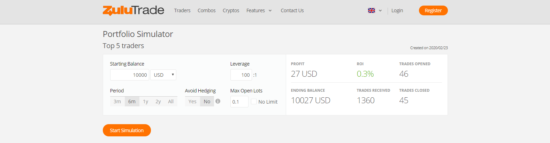Select the 1y period

click(x=146, y=101)
